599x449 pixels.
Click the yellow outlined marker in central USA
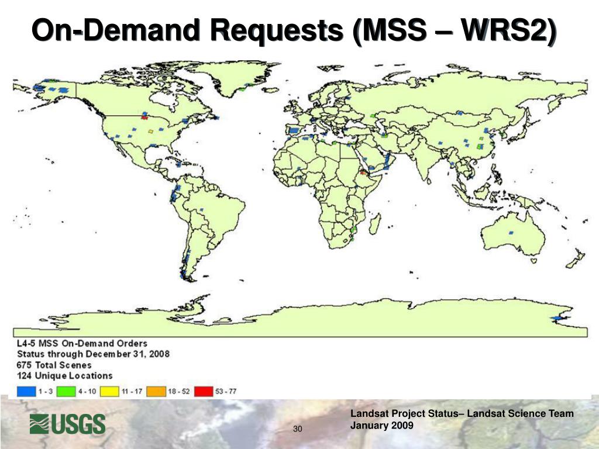[150, 131]
